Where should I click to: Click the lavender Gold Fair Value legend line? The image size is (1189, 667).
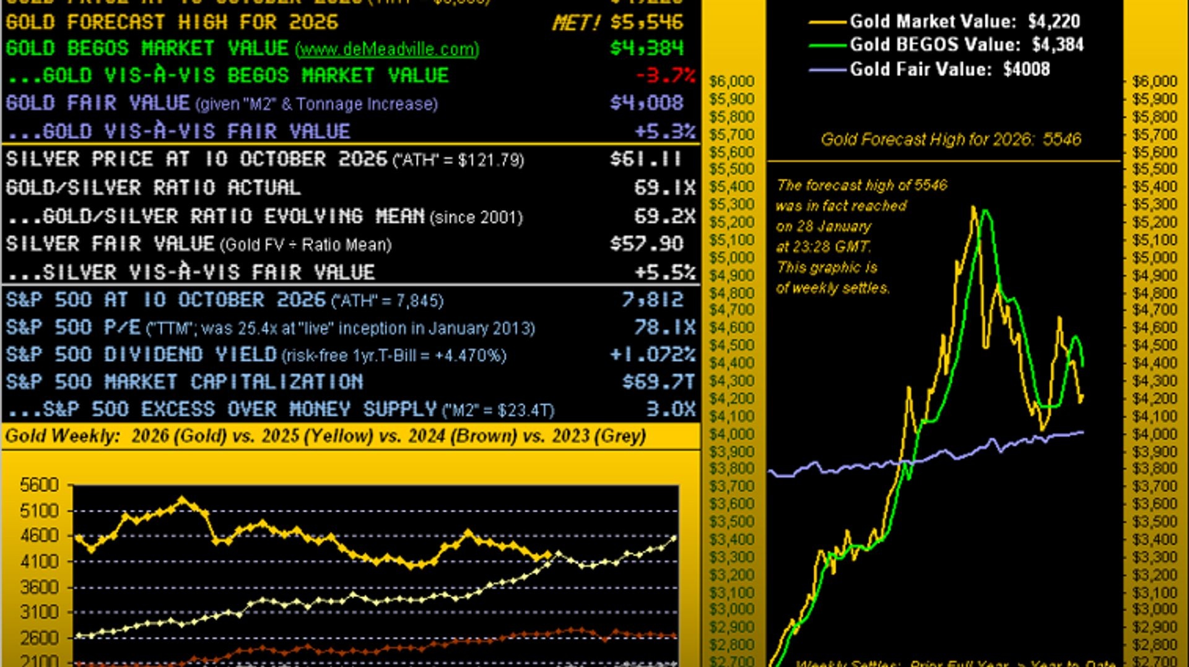tap(827, 69)
